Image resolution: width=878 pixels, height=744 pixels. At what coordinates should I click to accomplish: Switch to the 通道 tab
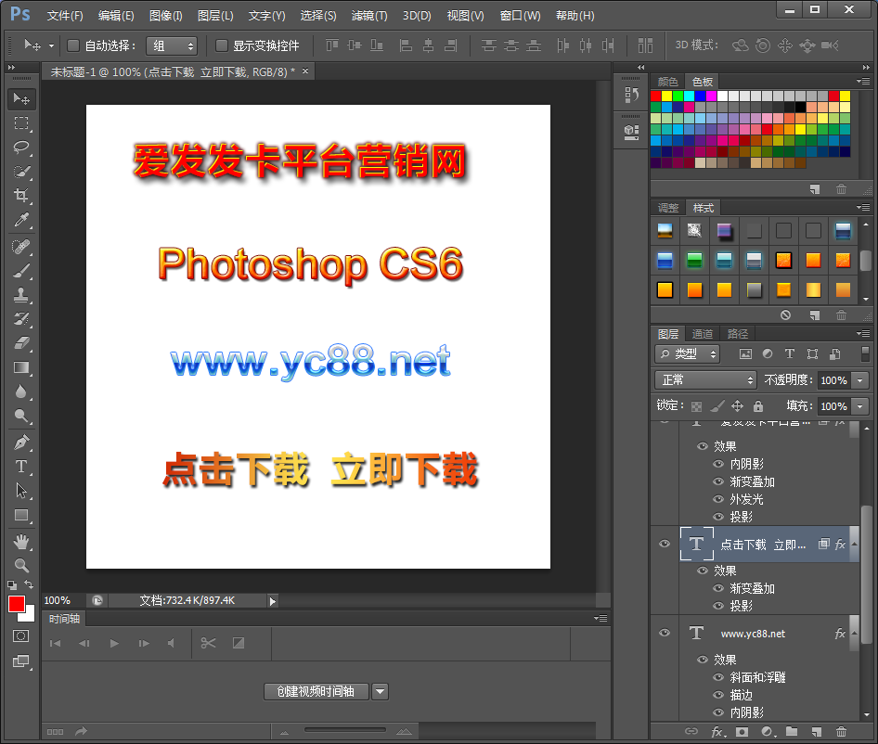coord(703,334)
